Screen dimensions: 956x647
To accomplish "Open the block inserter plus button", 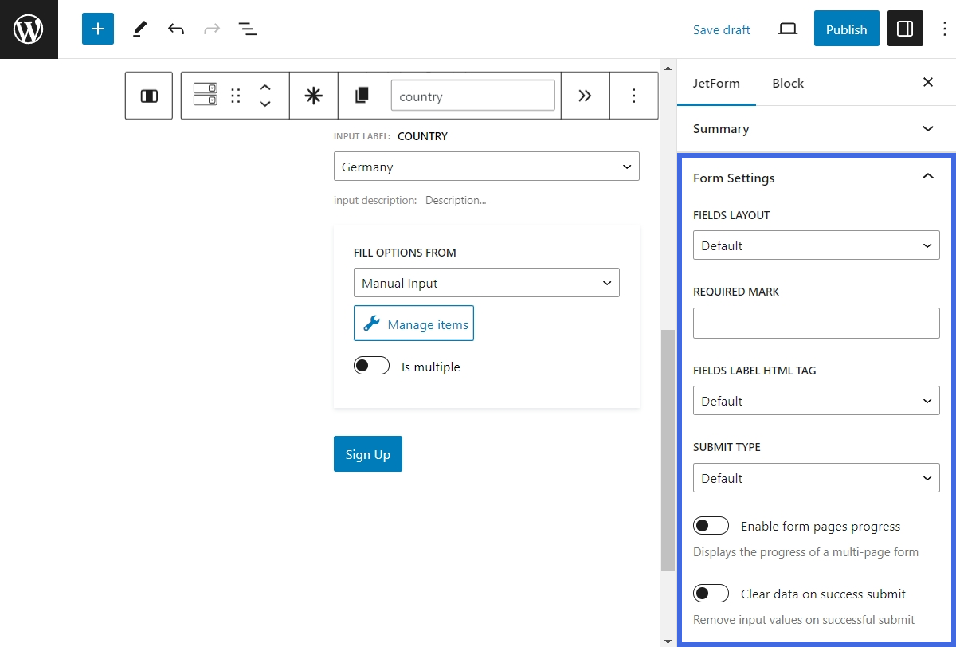I will (x=98, y=29).
